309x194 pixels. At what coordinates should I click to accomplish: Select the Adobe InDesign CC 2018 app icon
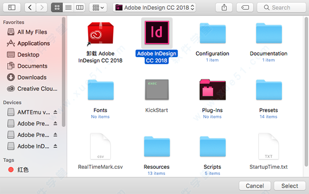[x=157, y=33]
